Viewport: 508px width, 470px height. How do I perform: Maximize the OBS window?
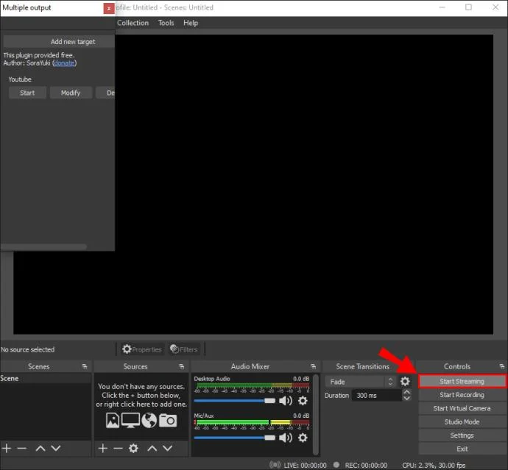[x=468, y=7]
